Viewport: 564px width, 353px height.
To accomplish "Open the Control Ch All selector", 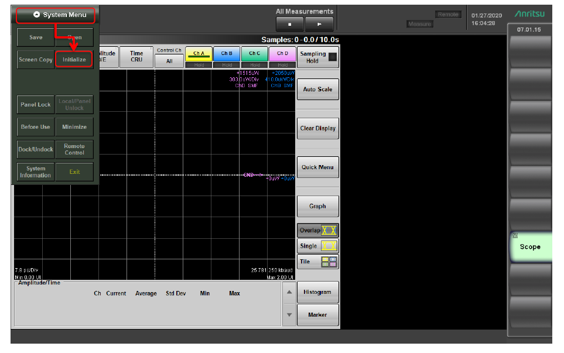I will (x=169, y=57).
